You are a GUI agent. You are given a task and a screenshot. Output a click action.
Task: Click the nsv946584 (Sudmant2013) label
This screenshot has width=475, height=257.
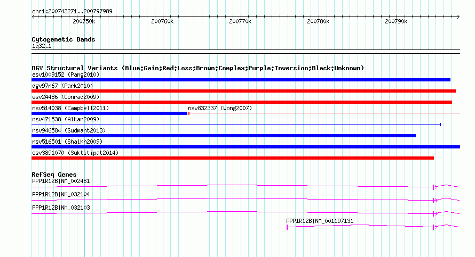[x=69, y=130]
